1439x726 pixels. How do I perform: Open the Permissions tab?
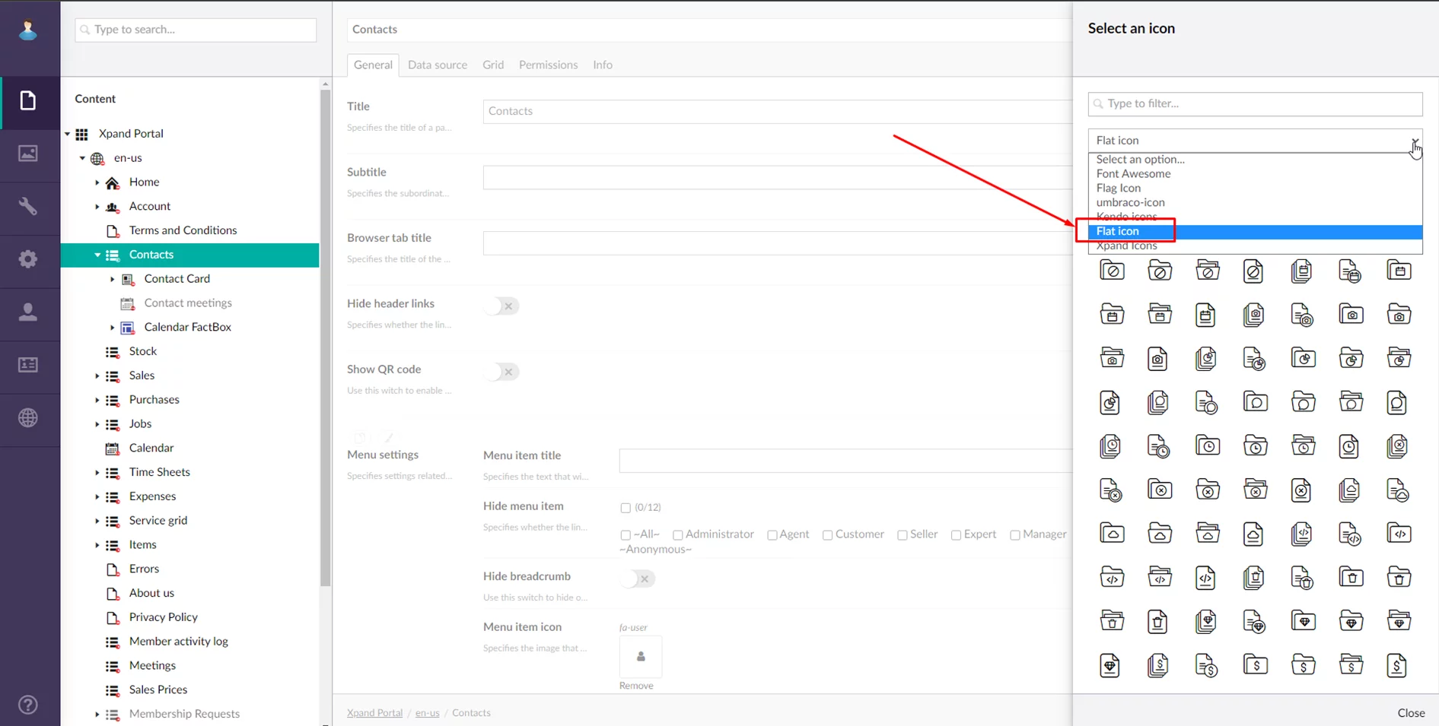548,65
